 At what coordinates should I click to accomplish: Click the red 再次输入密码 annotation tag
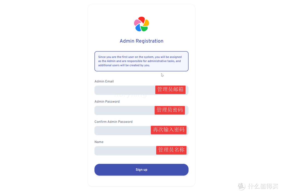tap(169, 130)
